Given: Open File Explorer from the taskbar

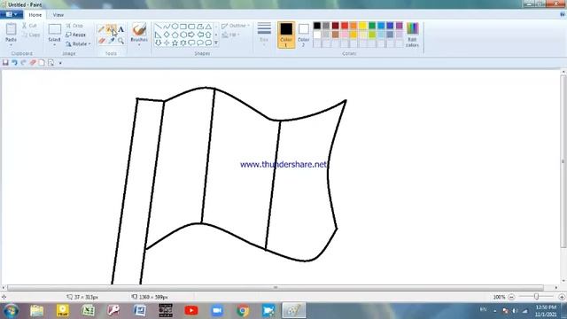Looking at the screenshot, I should click(37, 310).
